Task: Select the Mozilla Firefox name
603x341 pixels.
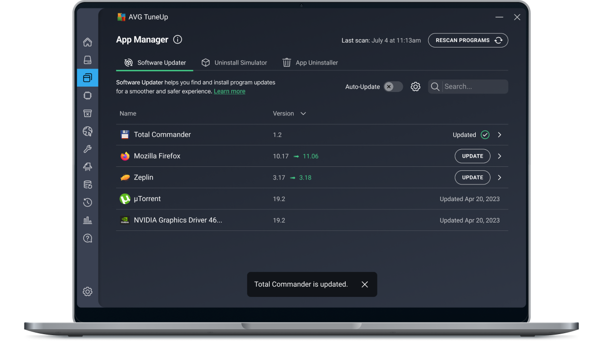Action: coord(157,156)
